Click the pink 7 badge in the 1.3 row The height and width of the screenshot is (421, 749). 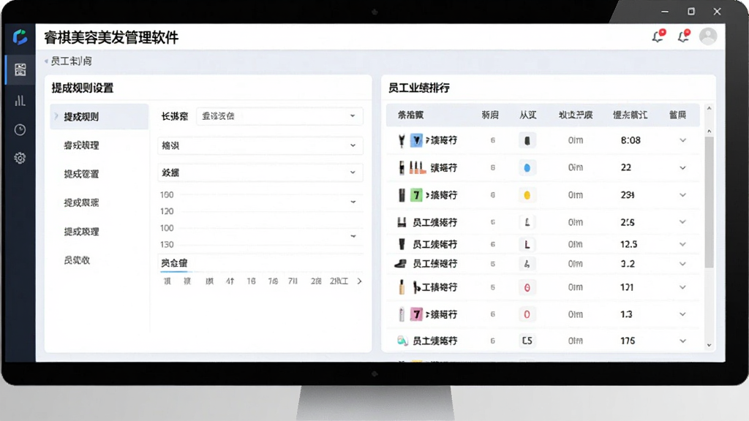tap(416, 314)
